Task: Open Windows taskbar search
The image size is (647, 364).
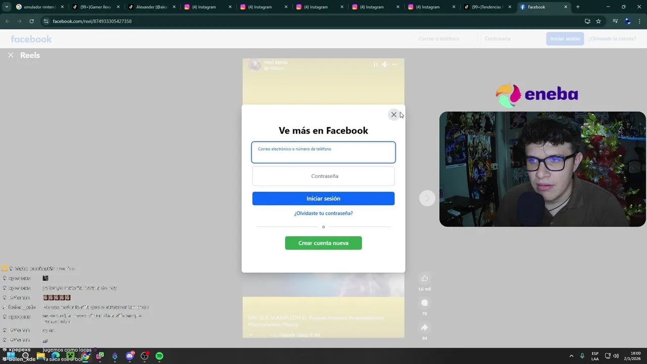Action: (25, 356)
